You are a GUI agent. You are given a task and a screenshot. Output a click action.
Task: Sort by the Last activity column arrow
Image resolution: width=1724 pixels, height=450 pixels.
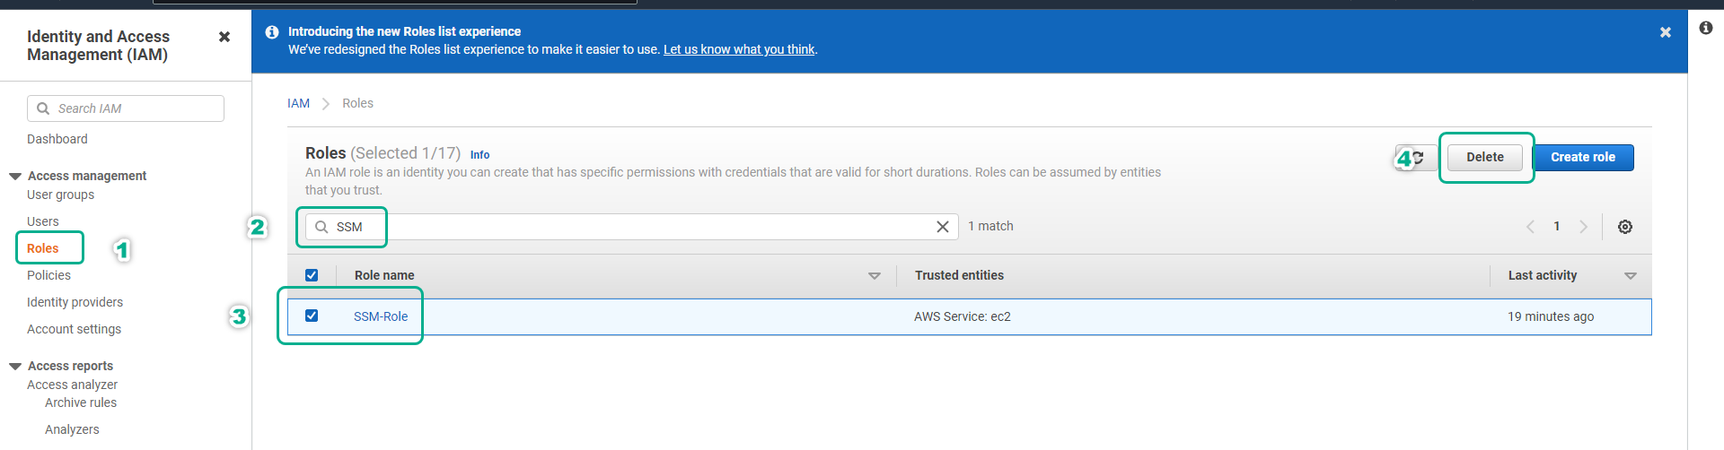1631,276
